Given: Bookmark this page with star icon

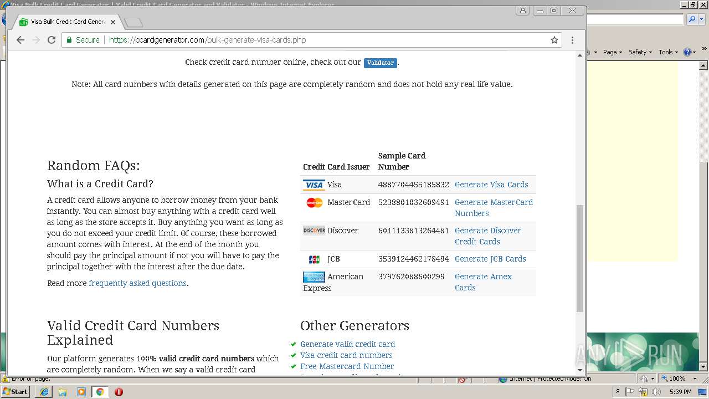Looking at the screenshot, I should coord(554,40).
